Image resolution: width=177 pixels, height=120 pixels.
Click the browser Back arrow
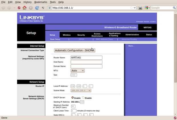3,8
